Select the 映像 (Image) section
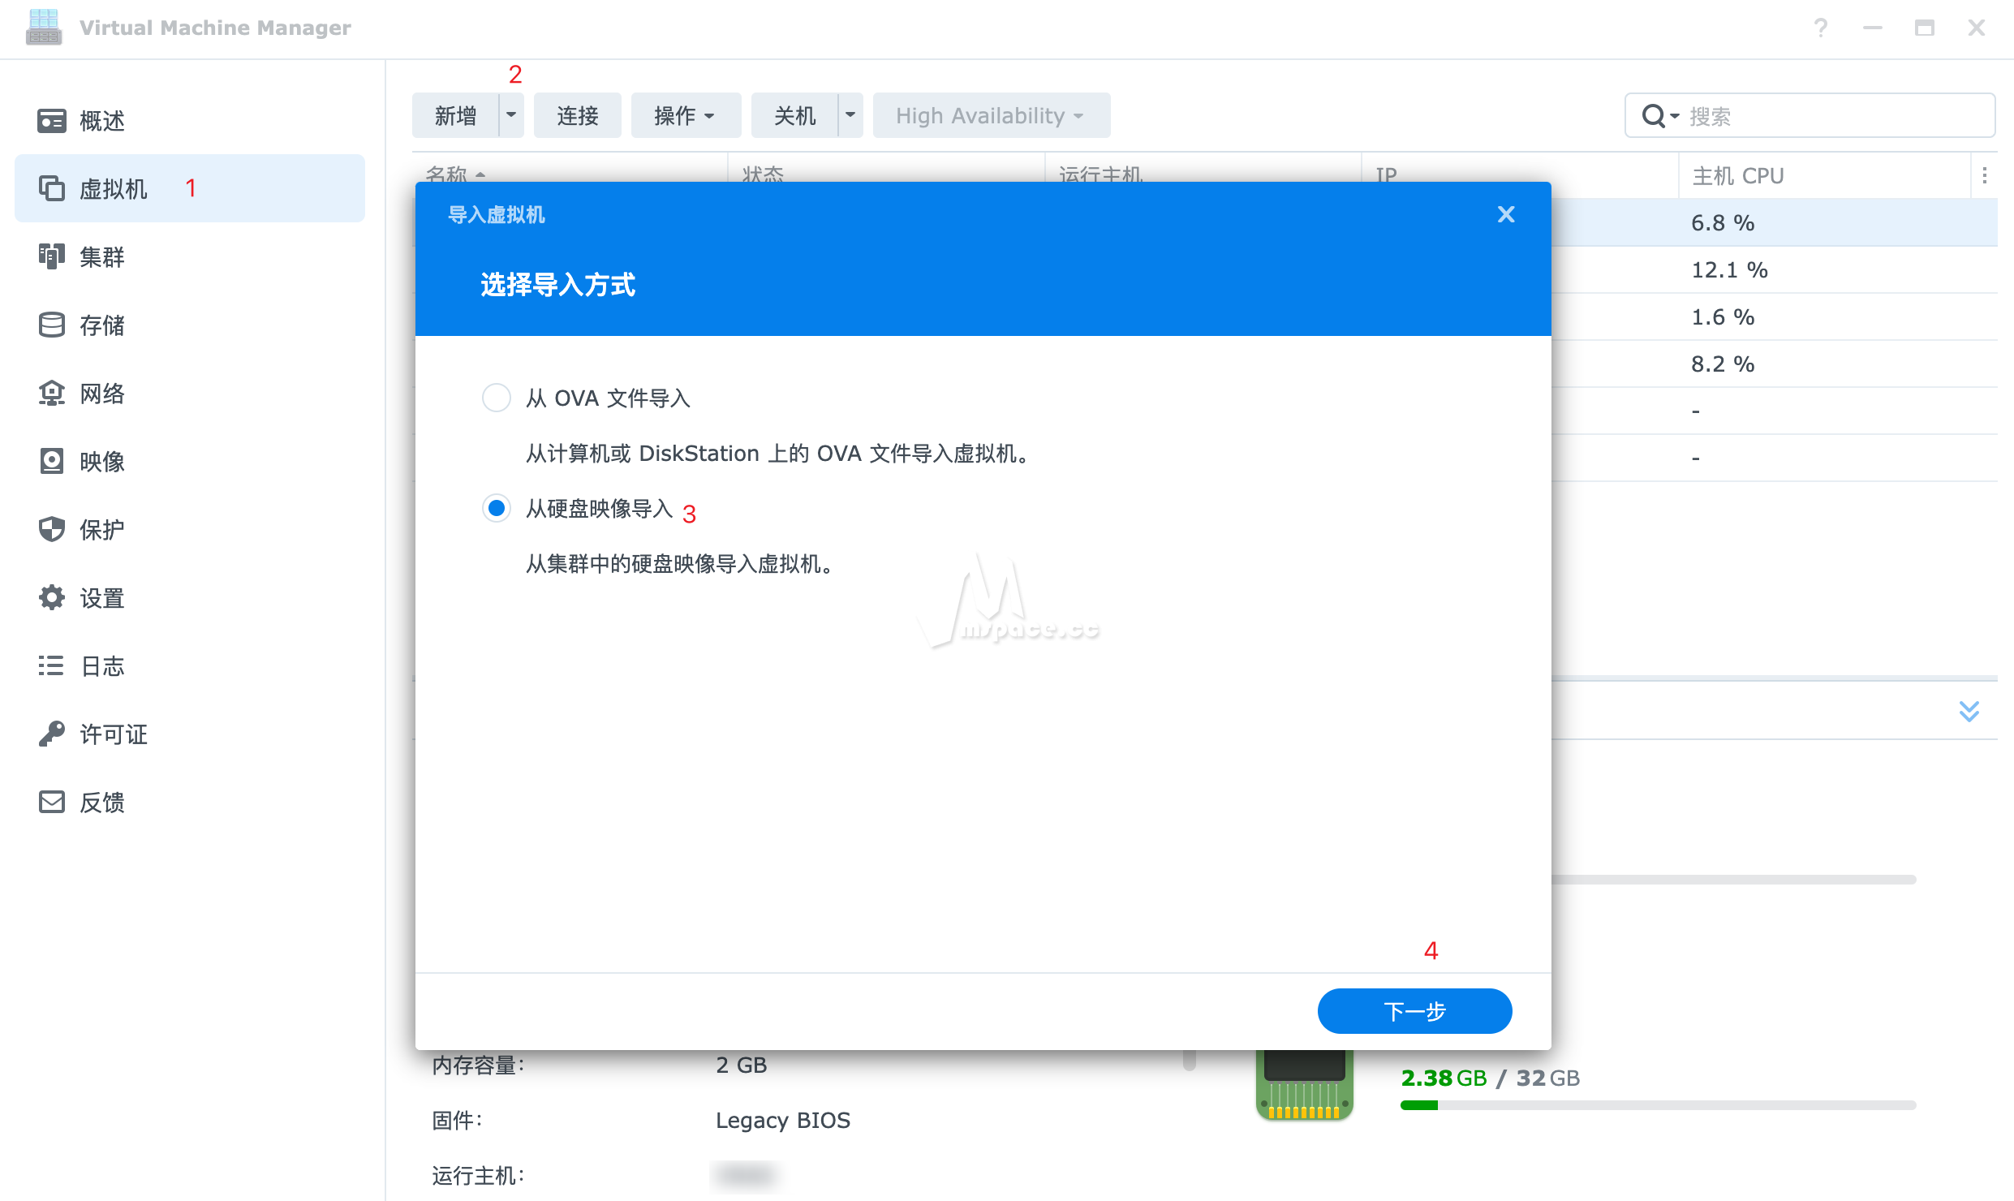This screenshot has width=2014, height=1201. coord(101,462)
